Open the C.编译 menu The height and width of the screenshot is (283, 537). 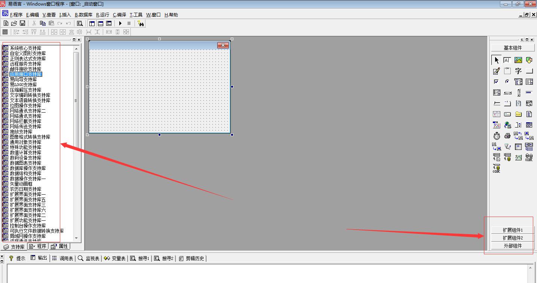pyautogui.click(x=120, y=15)
